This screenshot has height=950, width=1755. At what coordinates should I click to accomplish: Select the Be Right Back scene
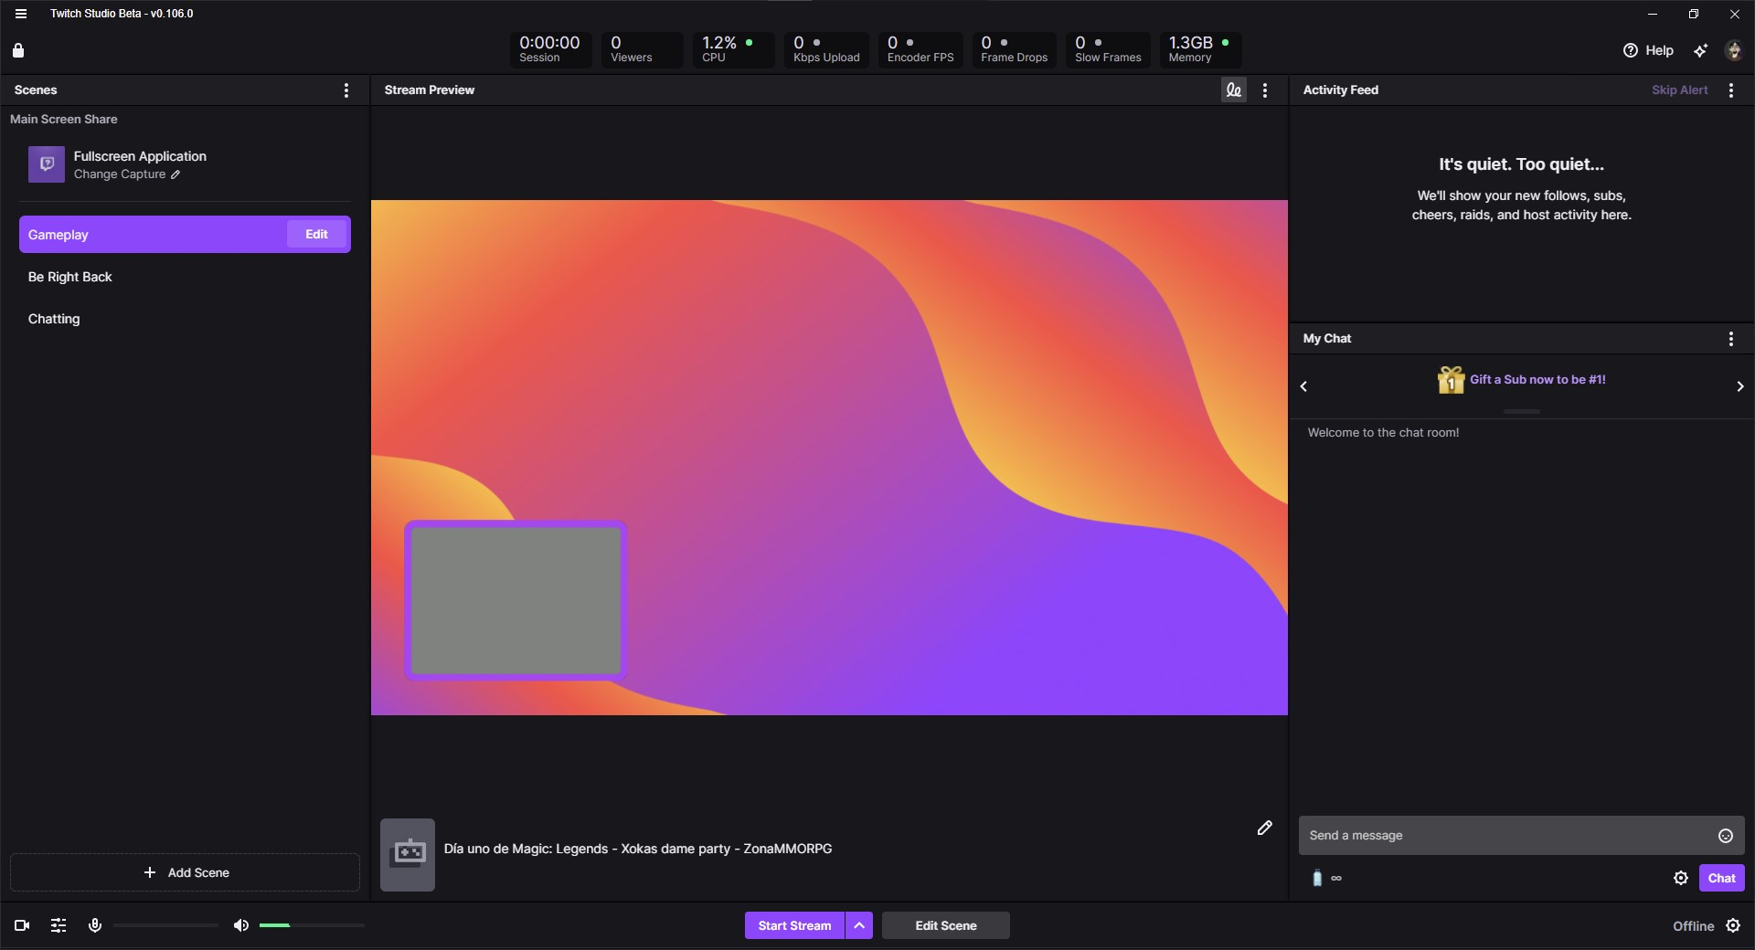point(70,277)
